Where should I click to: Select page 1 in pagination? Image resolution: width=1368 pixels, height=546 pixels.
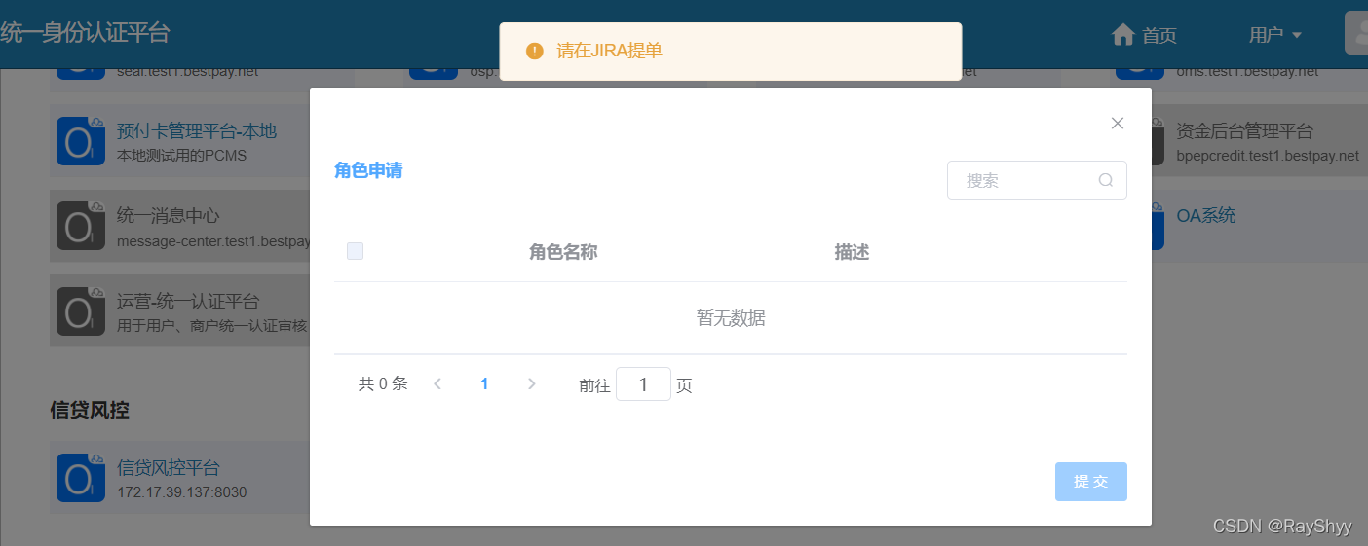click(x=484, y=384)
